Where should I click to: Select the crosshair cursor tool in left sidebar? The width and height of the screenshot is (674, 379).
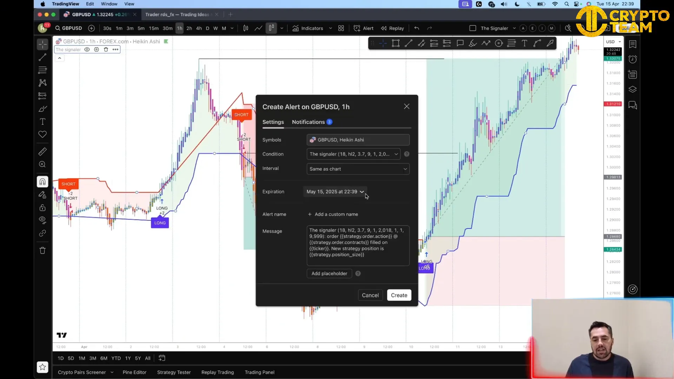[42, 44]
